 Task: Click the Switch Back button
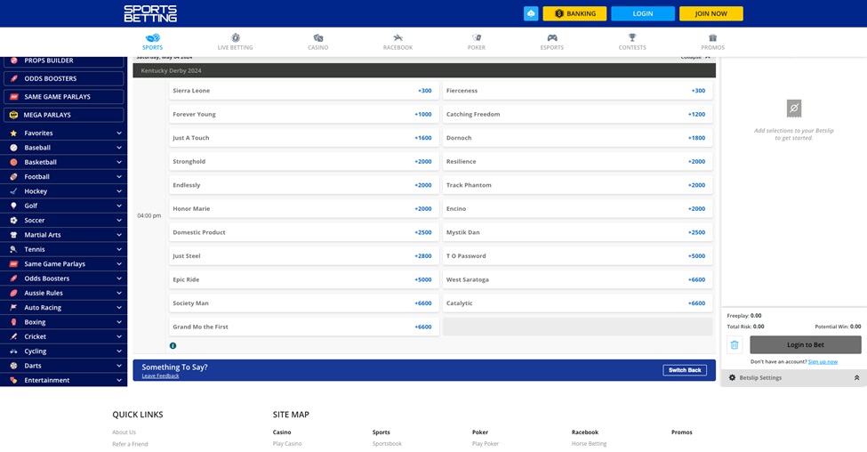point(685,370)
